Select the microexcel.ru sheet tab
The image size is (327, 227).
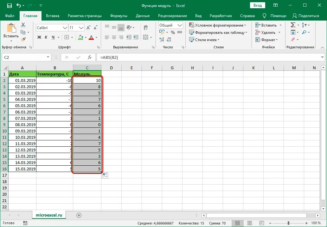[49, 215]
